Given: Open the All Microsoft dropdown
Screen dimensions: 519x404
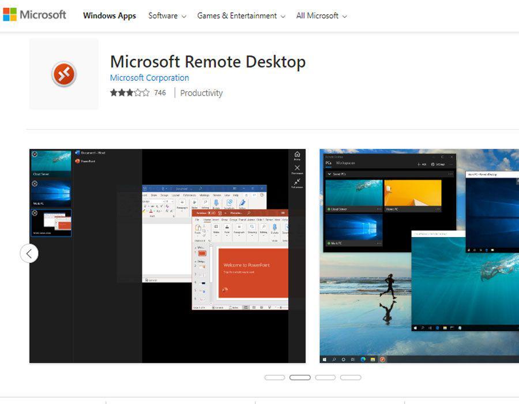Looking at the screenshot, I should click(x=321, y=16).
